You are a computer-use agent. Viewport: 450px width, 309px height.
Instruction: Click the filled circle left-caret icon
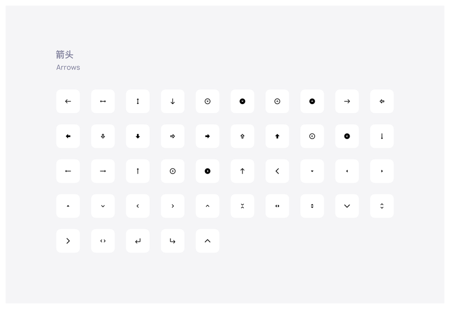point(347,136)
